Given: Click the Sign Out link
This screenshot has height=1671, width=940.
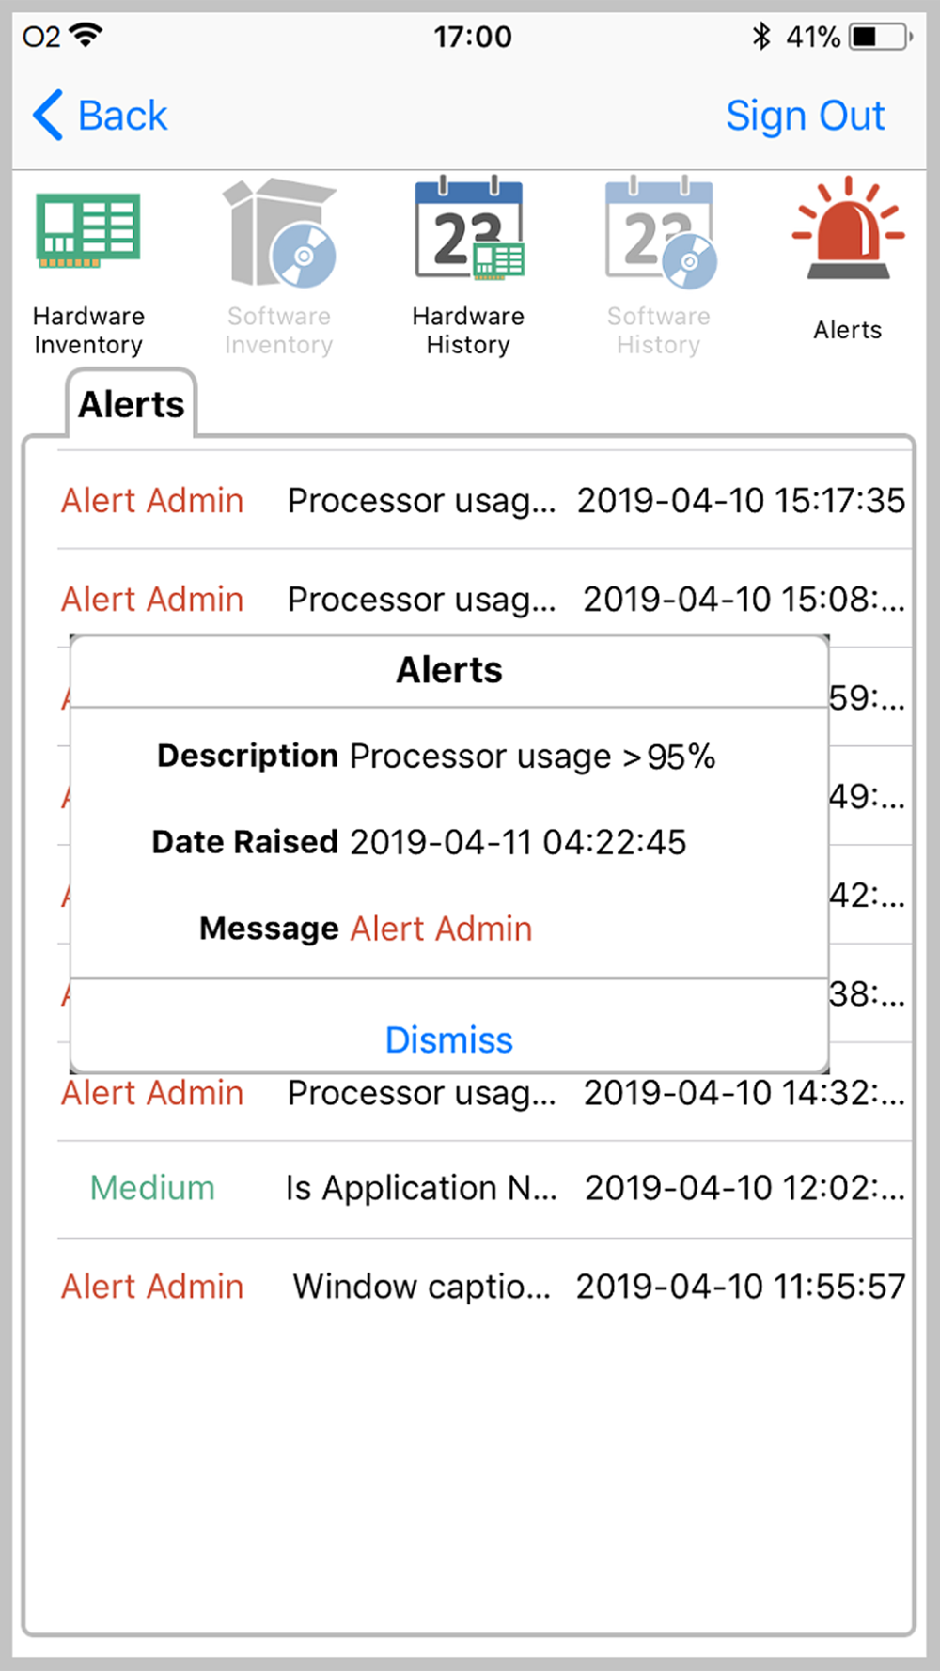Looking at the screenshot, I should click(x=806, y=116).
